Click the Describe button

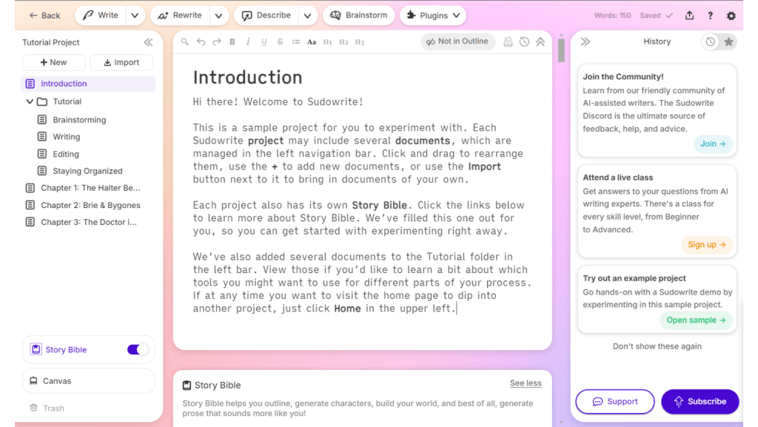266,16
